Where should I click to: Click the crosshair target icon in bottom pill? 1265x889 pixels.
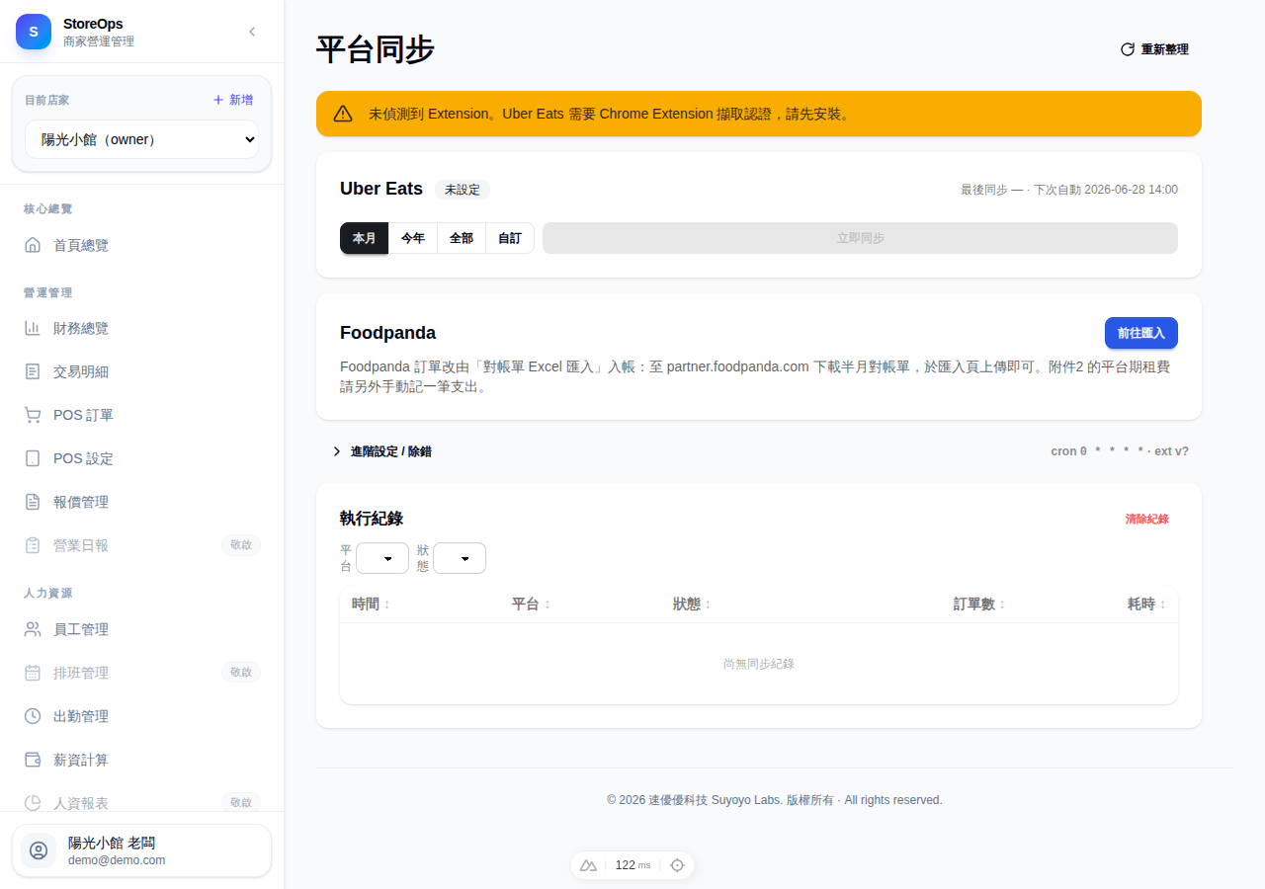pos(677,865)
